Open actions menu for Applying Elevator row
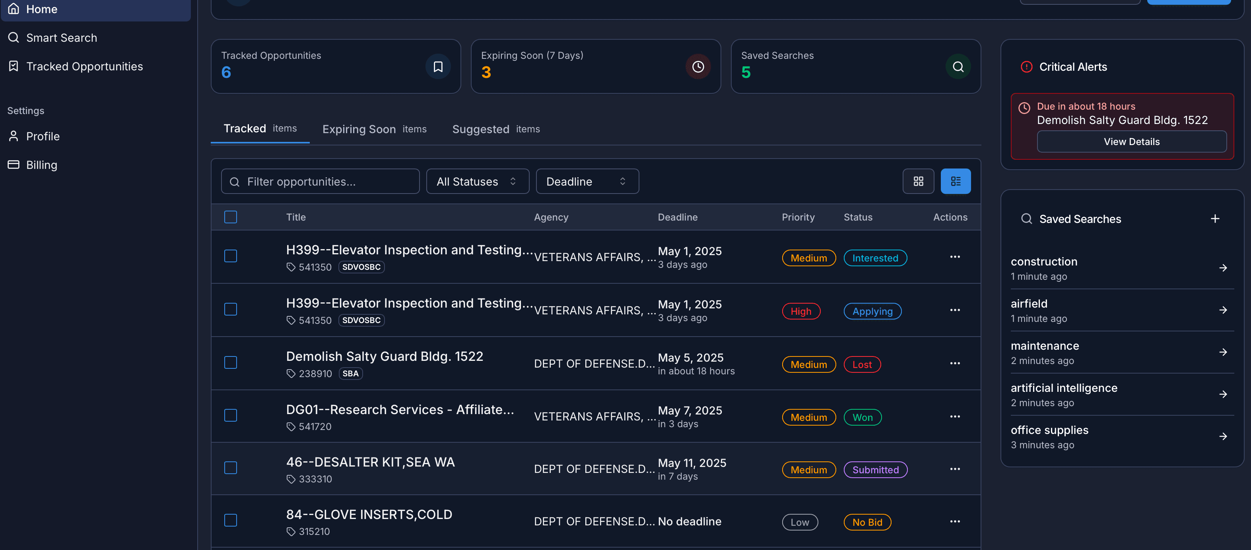This screenshot has width=1251, height=550. point(955,310)
